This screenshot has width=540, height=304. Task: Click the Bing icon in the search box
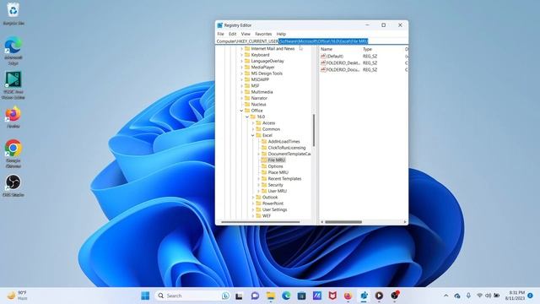pyautogui.click(x=225, y=296)
